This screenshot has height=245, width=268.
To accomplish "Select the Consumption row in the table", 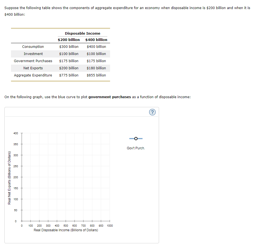I will coord(33,46).
